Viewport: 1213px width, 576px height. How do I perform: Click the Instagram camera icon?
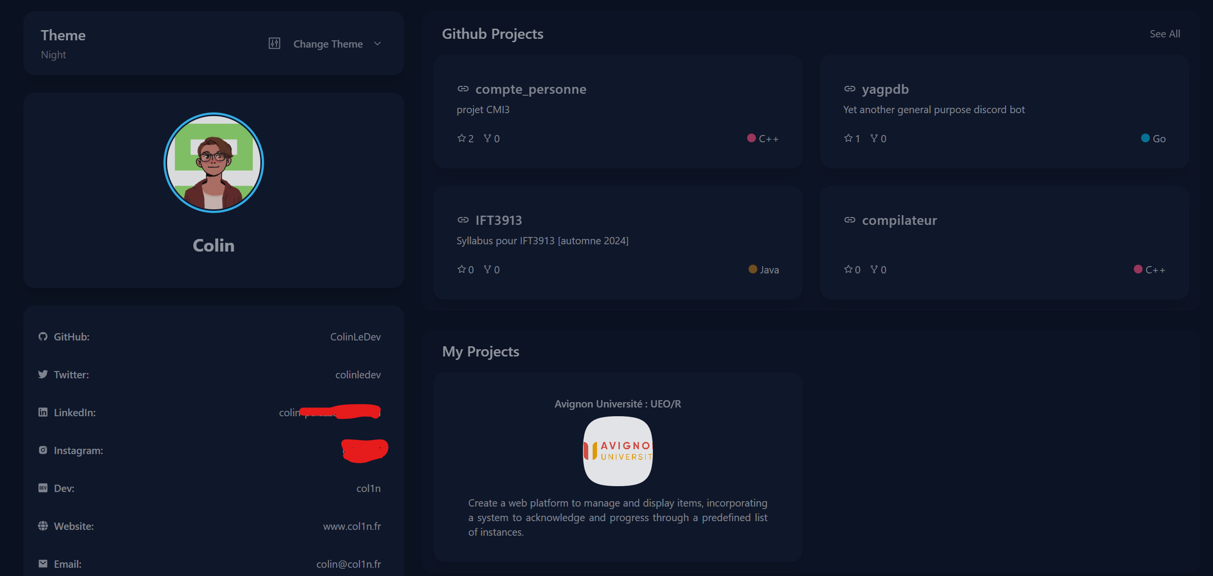pyautogui.click(x=43, y=450)
